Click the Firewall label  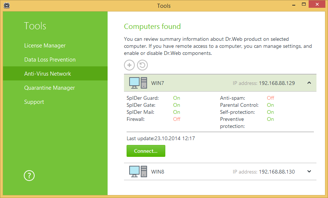click(136, 119)
